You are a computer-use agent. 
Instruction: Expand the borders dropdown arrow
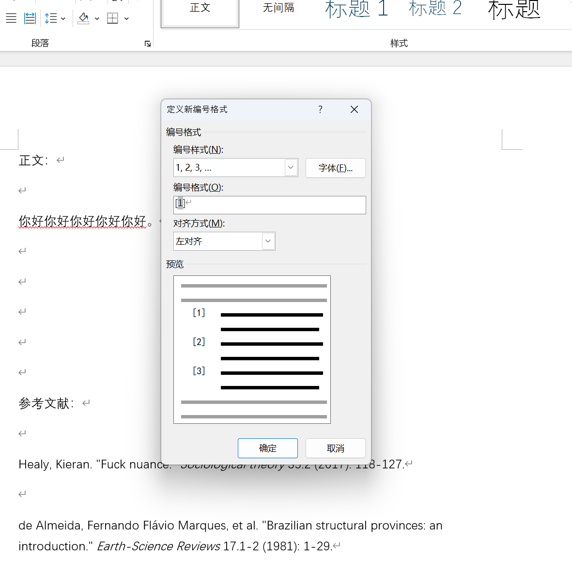pyautogui.click(x=126, y=18)
